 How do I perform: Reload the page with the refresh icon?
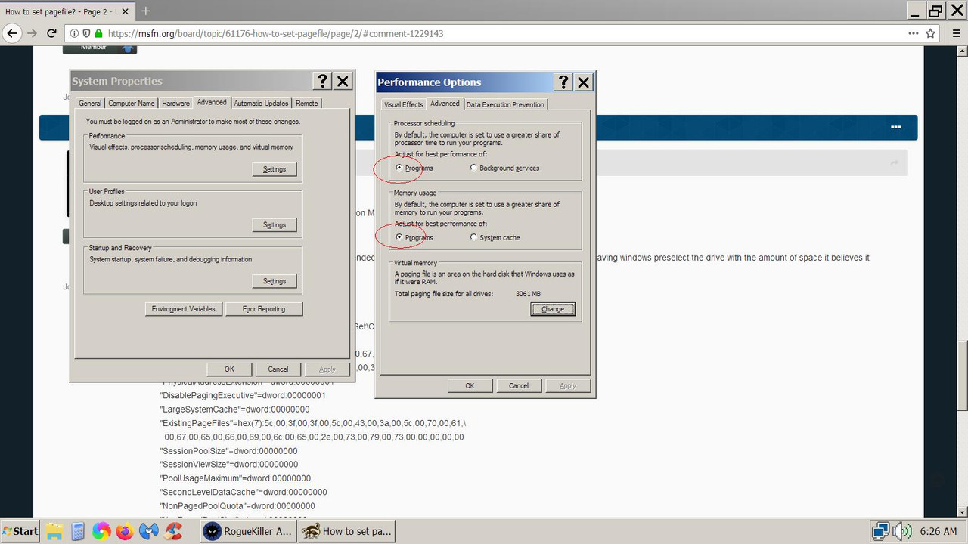52,33
